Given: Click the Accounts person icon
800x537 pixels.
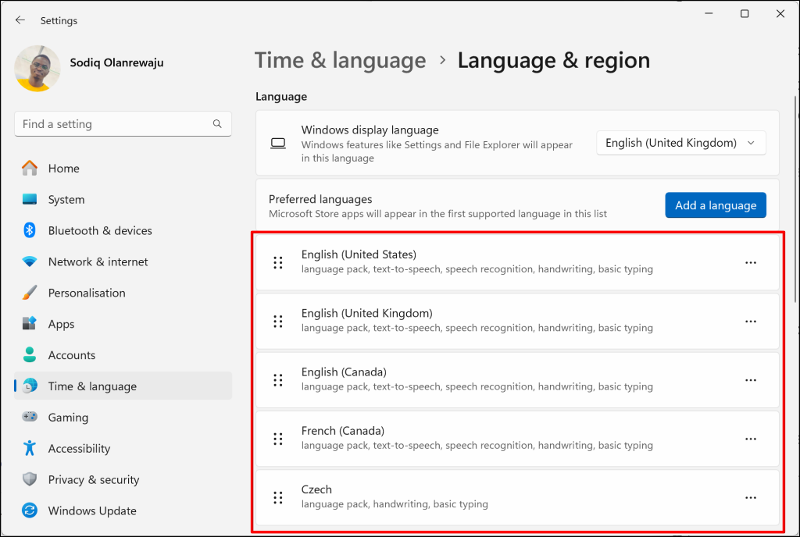Looking at the screenshot, I should (x=30, y=354).
